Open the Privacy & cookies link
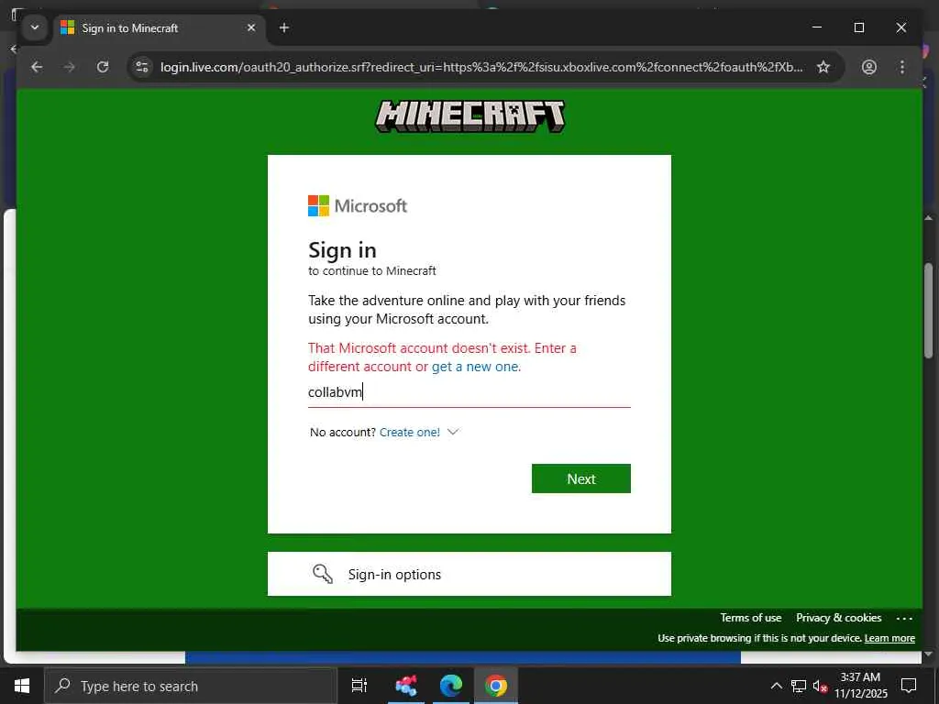939x704 pixels. tap(838, 618)
